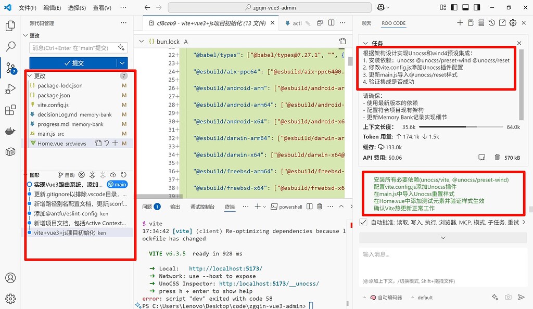Delete task with trash icon near 570 kB

coord(497,157)
